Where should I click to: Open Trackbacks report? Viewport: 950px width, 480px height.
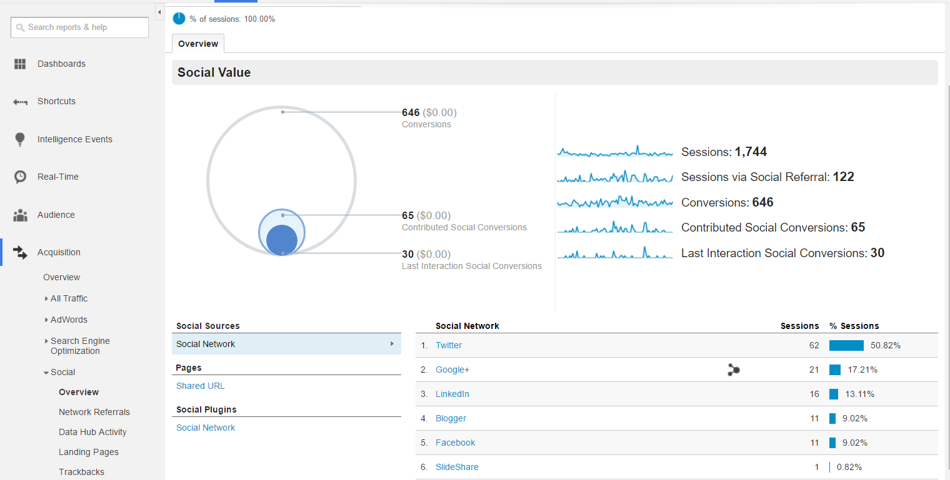click(81, 472)
